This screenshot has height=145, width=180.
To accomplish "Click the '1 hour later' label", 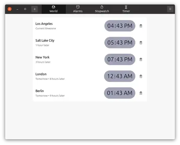I will click(x=42, y=45).
